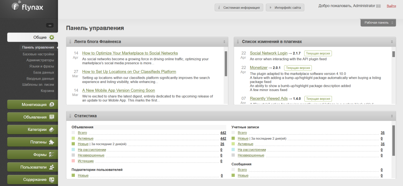403x186 pixels.
Task: Click the flynax logo icon
Action: [x=16, y=7]
